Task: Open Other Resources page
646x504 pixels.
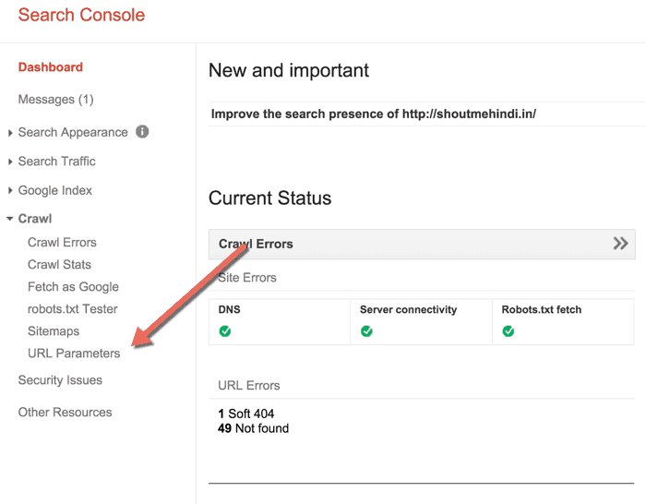Action: [x=66, y=412]
